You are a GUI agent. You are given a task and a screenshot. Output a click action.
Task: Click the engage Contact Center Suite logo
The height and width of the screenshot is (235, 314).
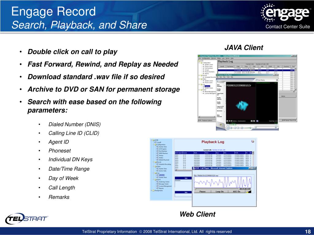[x=286, y=17]
